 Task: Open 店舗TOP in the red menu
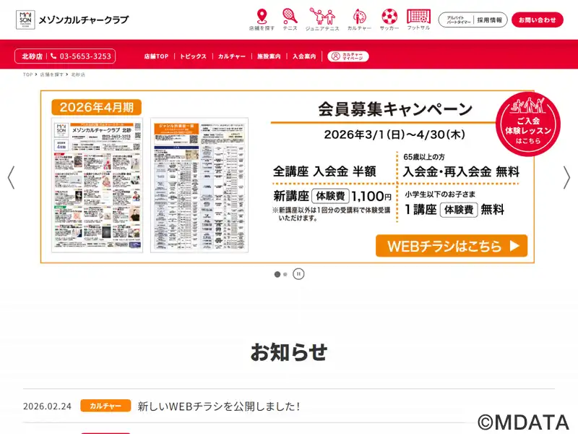pos(156,56)
